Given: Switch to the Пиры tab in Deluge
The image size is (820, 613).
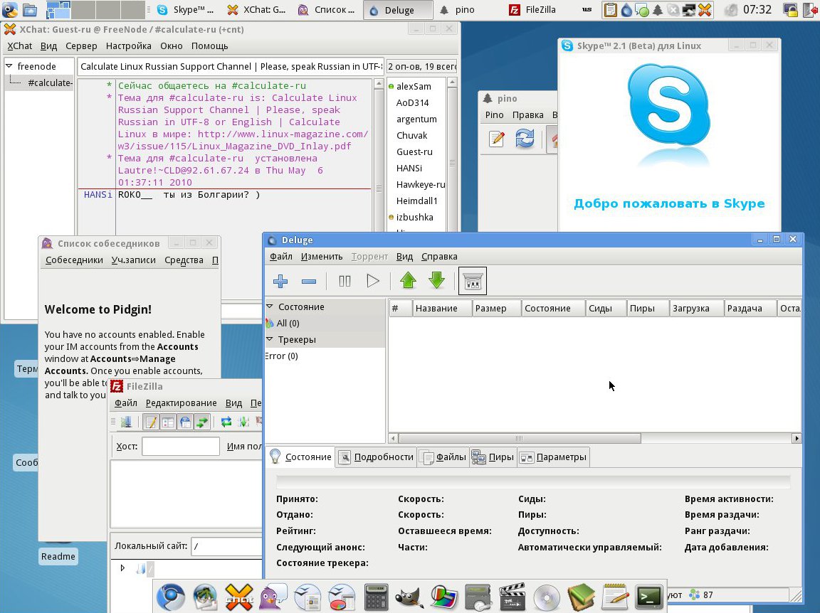Looking at the screenshot, I should tap(493, 457).
